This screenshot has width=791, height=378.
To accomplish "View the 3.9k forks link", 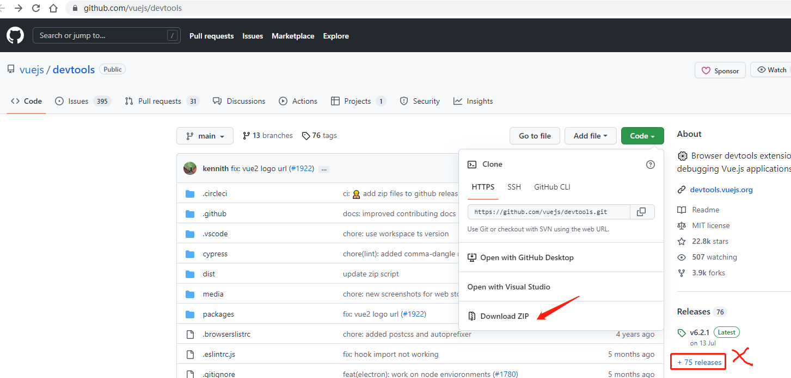I will pos(701,273).
